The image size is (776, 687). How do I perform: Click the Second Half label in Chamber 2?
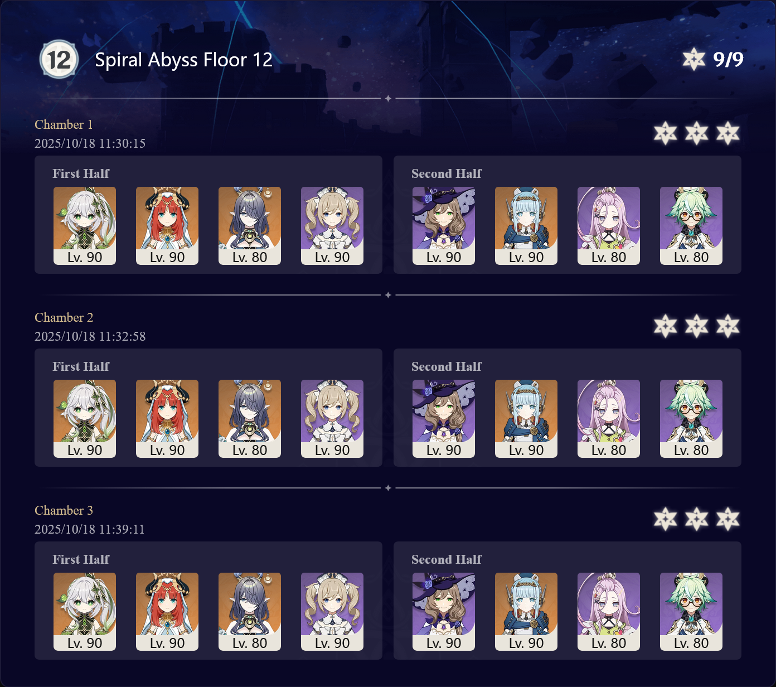tap(447, 366)
